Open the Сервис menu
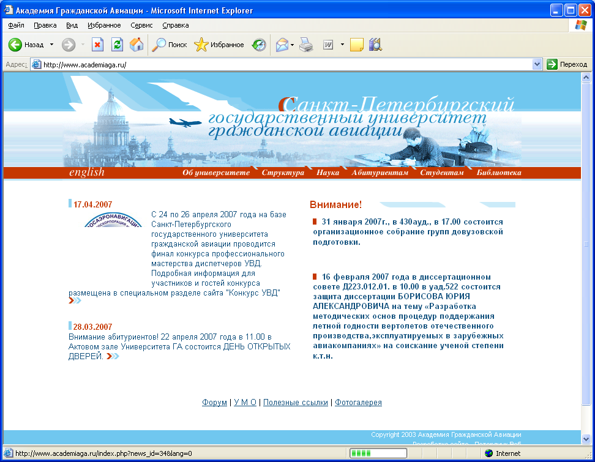 point(141,26)
